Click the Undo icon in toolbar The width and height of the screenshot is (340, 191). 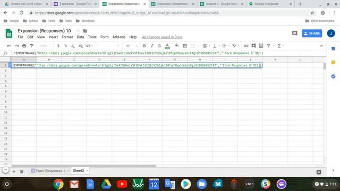point(9,46)
